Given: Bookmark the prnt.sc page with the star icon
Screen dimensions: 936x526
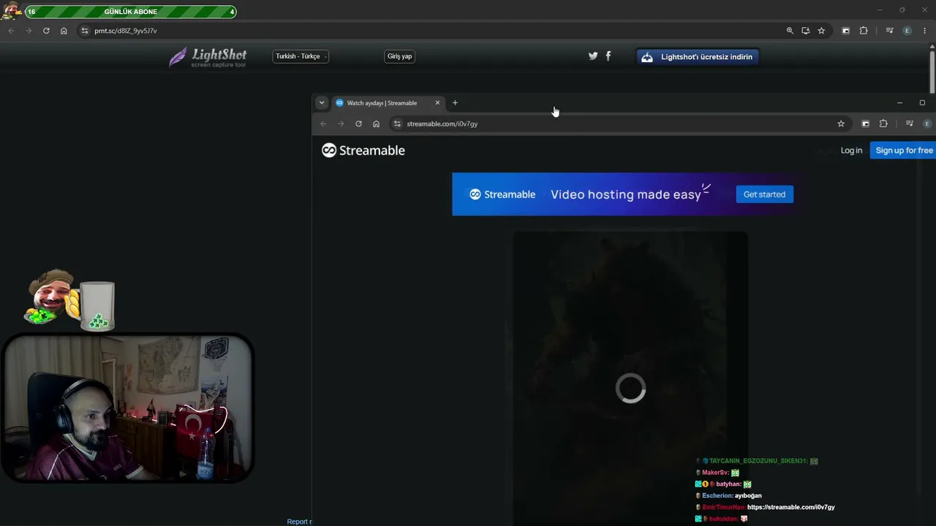Looking at the screenshot, I should point(821,31).
